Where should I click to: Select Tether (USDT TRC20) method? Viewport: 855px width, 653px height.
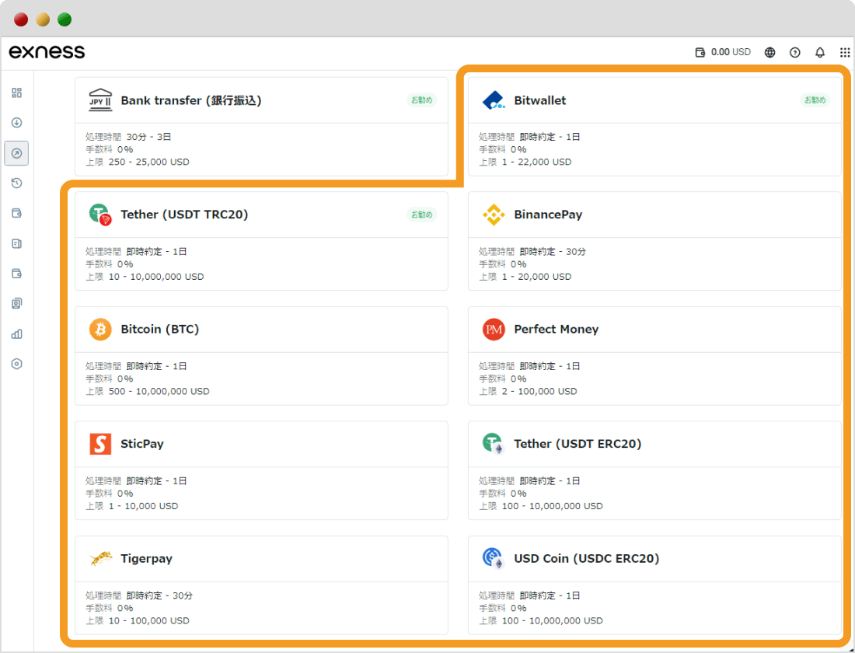(x=184, y=215)
